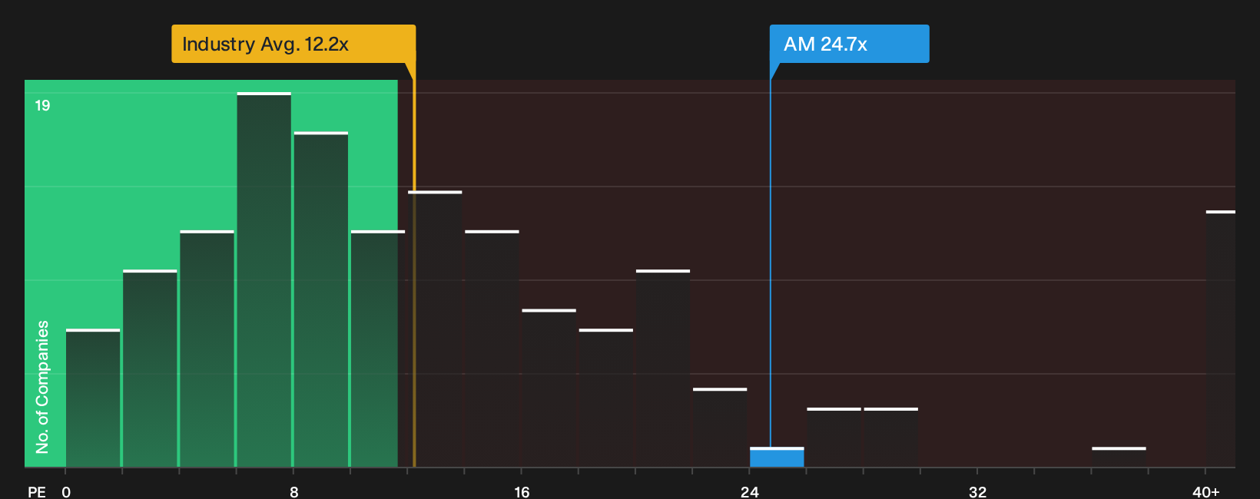Click the Industry Avg. 12.2x label
1260x499 pixels.
click(293, 44)
